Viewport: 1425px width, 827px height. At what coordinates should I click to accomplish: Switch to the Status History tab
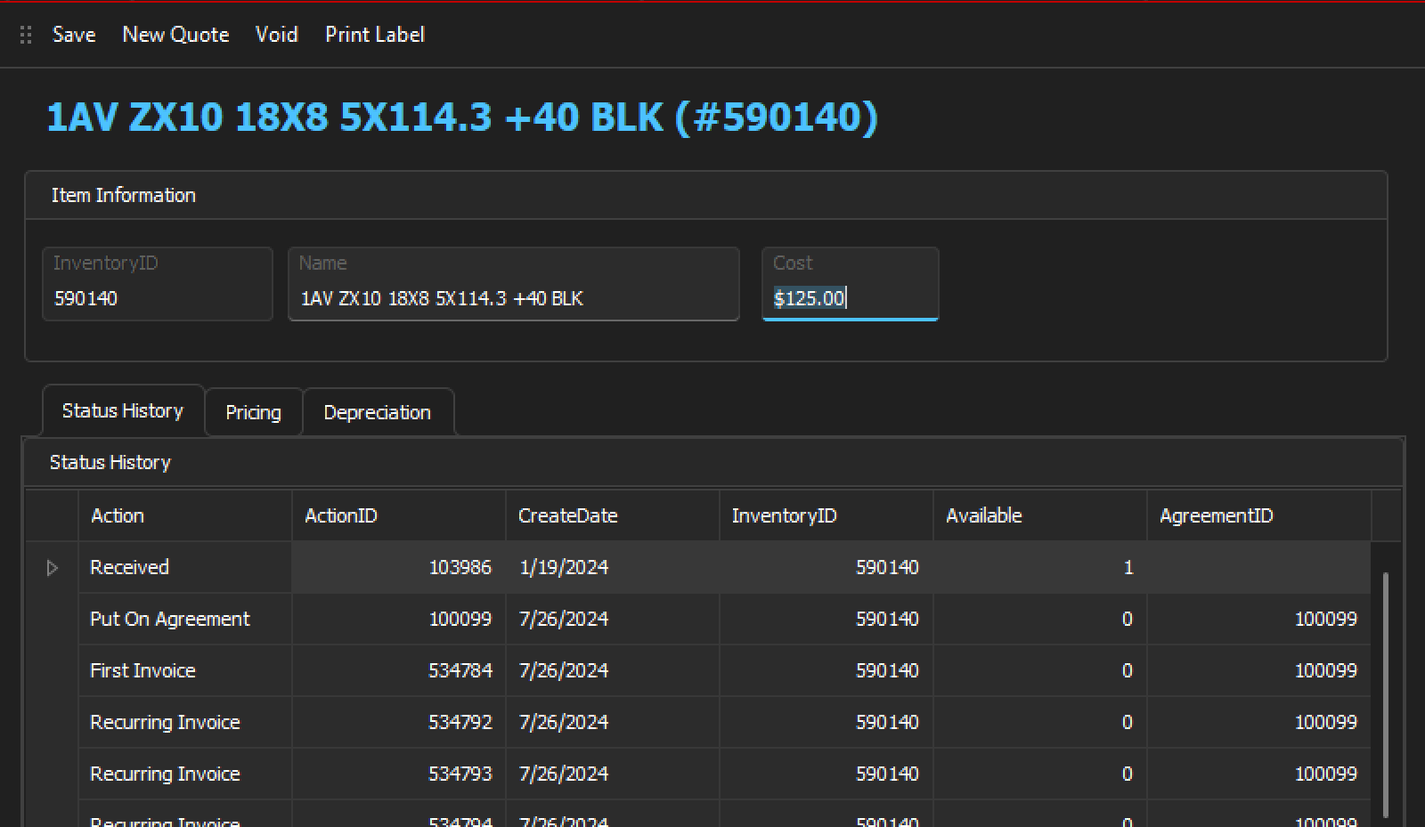coord(123,411)
